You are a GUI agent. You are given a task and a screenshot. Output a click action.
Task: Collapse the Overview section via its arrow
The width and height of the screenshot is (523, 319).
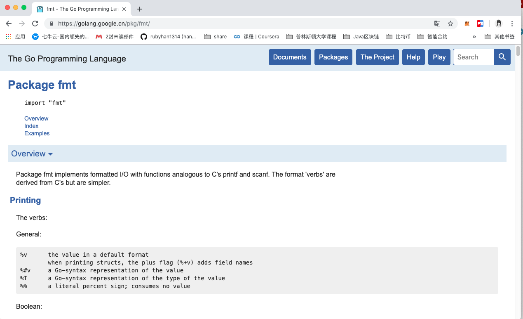50,154
